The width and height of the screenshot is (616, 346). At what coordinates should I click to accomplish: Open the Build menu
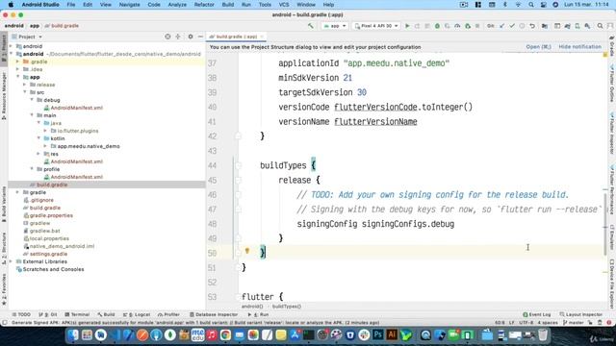point(228,5)
